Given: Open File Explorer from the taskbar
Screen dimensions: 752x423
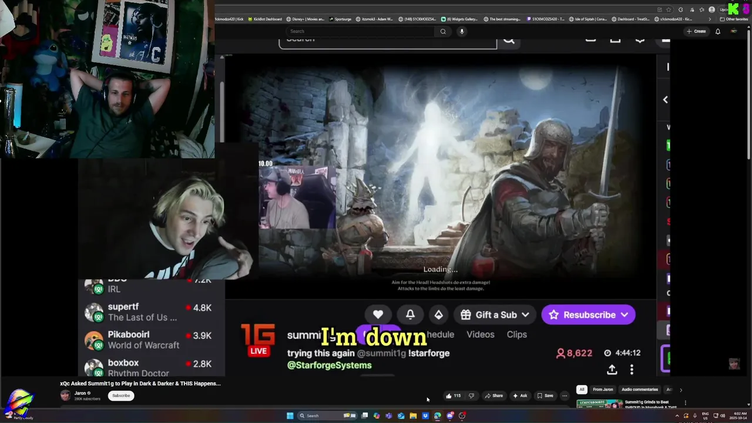Looking at the screenshot, I should 413,415.
